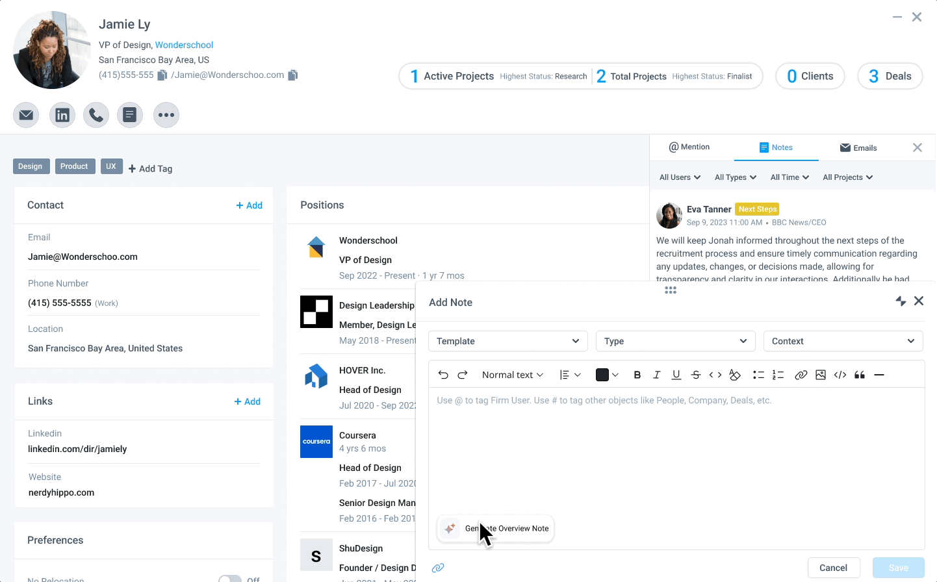
Task: Click the Product tag
Action: 74,166
